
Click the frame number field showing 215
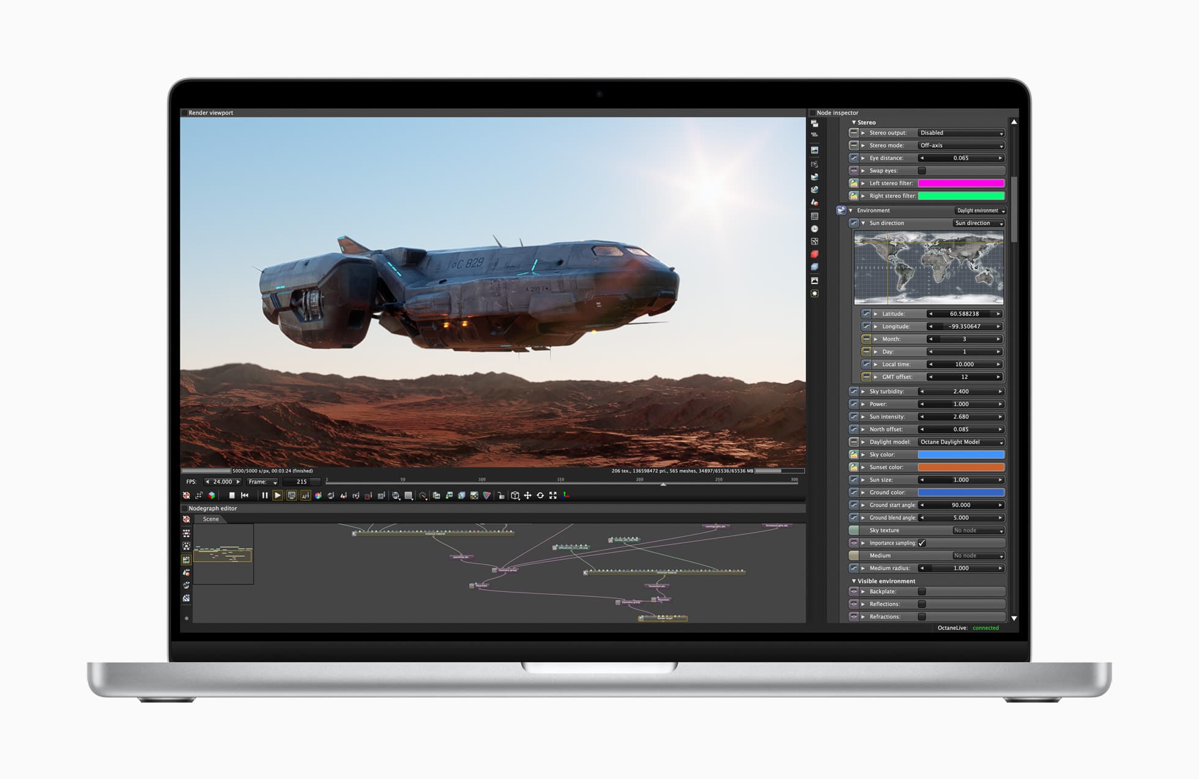click(301, 482)
